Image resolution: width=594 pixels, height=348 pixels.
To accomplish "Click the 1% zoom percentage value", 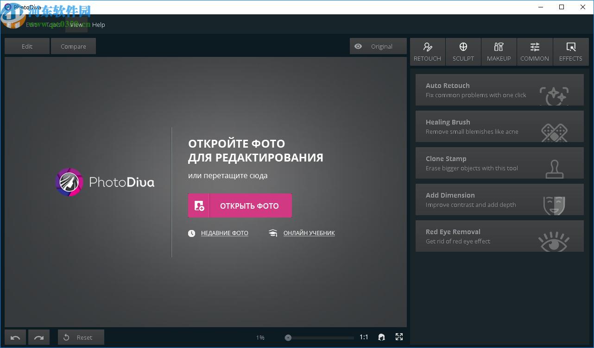I will pos(260,338).
